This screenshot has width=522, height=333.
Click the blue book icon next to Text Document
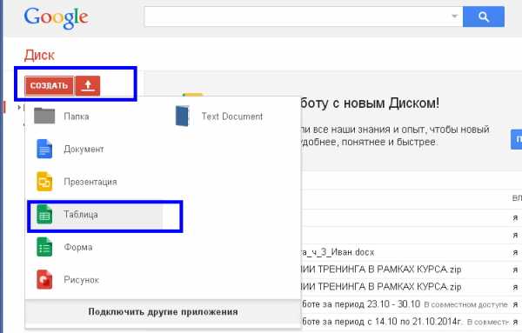[x=182, y=116]
